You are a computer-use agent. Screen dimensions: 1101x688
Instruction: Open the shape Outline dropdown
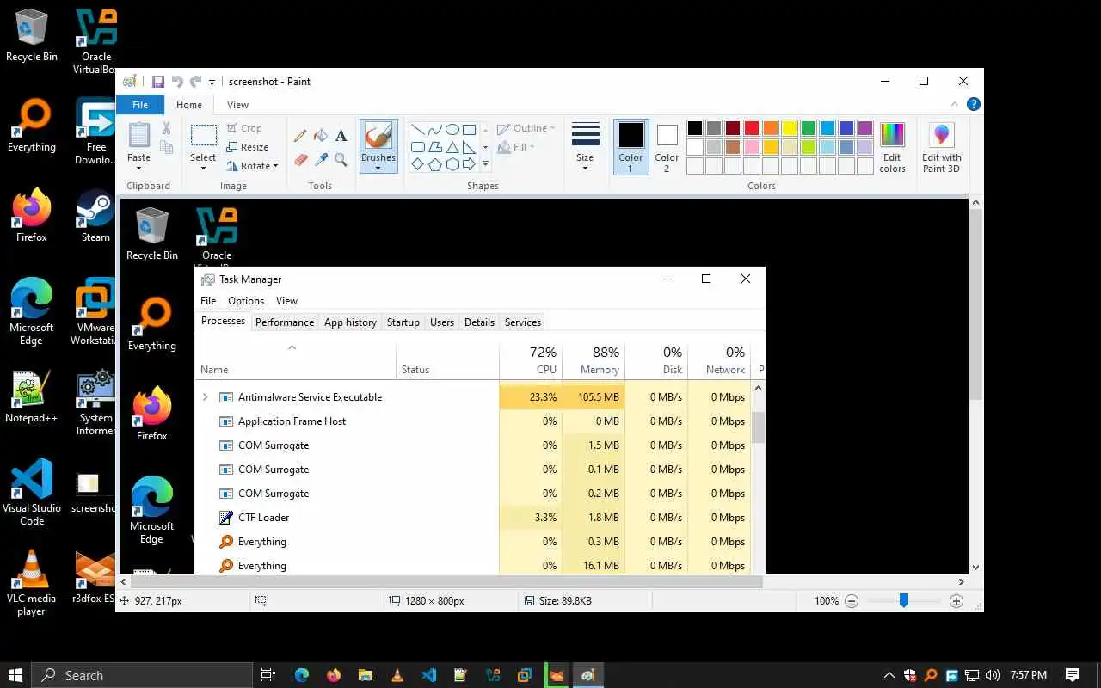(x=526, y=128)
